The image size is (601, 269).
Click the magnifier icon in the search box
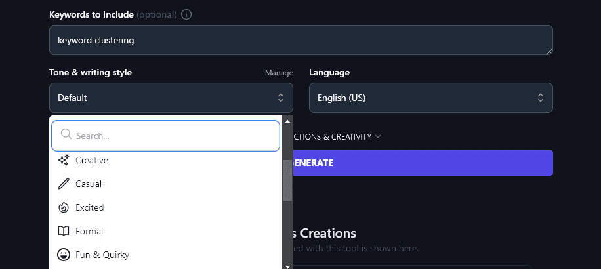click(x=66, y=135)
